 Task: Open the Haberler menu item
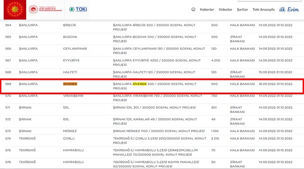[207, 9]
